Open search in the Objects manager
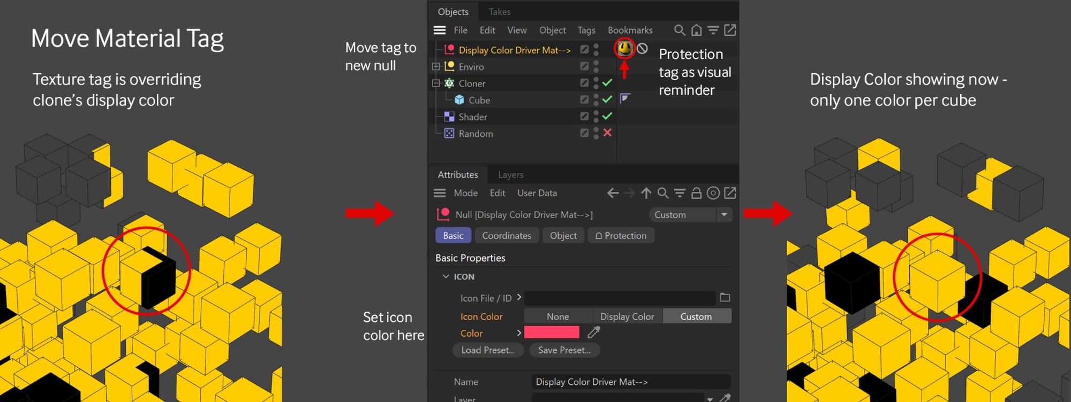The width and height of the screenshot is (1071, 402). (x=679, y=30)
